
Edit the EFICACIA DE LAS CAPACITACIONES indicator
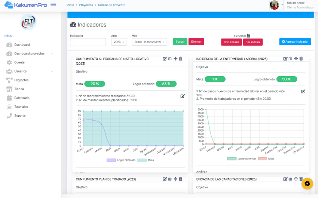click(285, 179)
